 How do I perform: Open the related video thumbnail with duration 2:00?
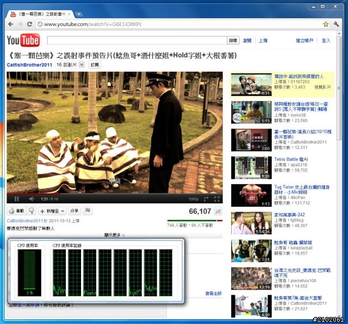point(251,140)
